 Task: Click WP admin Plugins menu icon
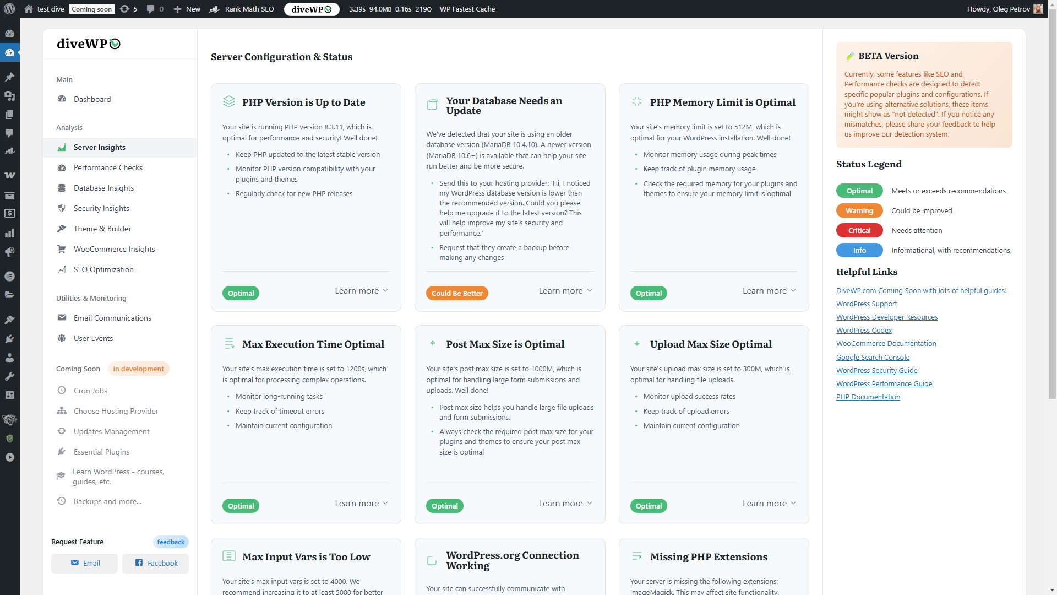point(9,339)
